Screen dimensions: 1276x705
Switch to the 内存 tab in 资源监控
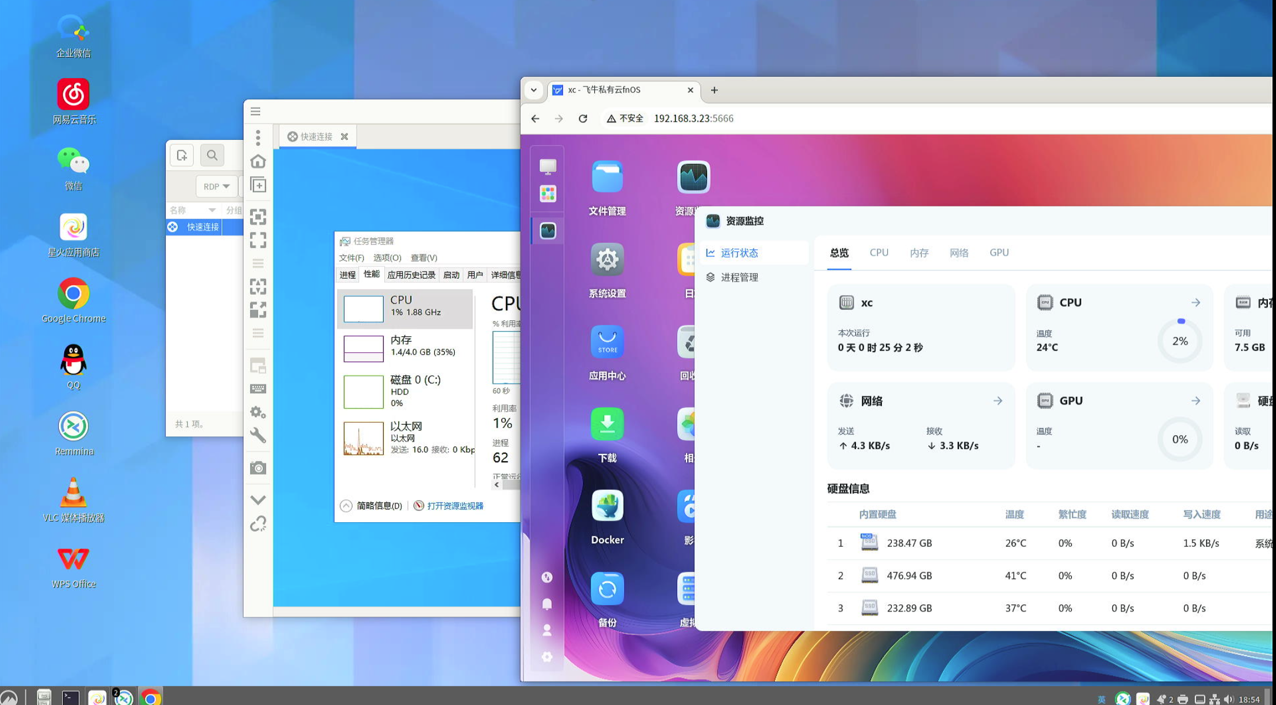(x=918, y=253)
